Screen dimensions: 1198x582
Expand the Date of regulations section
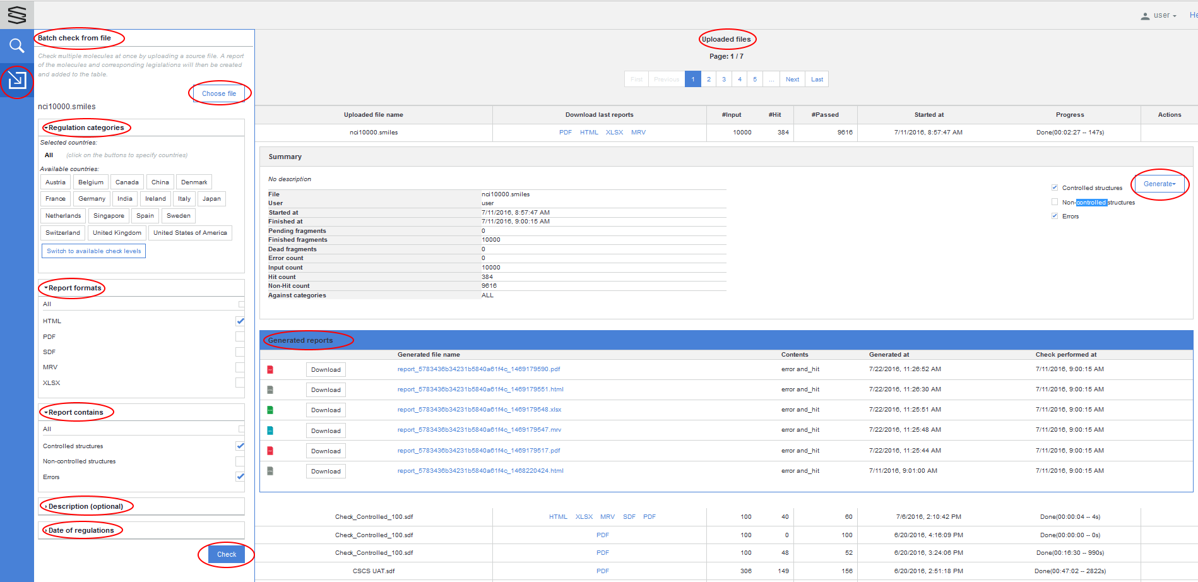[x=81, y=530]
